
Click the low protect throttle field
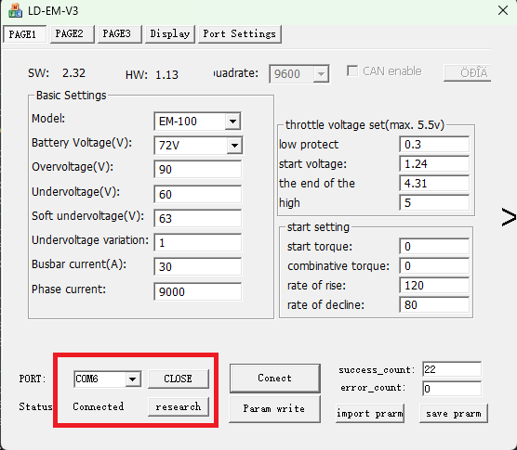point(434,145)
